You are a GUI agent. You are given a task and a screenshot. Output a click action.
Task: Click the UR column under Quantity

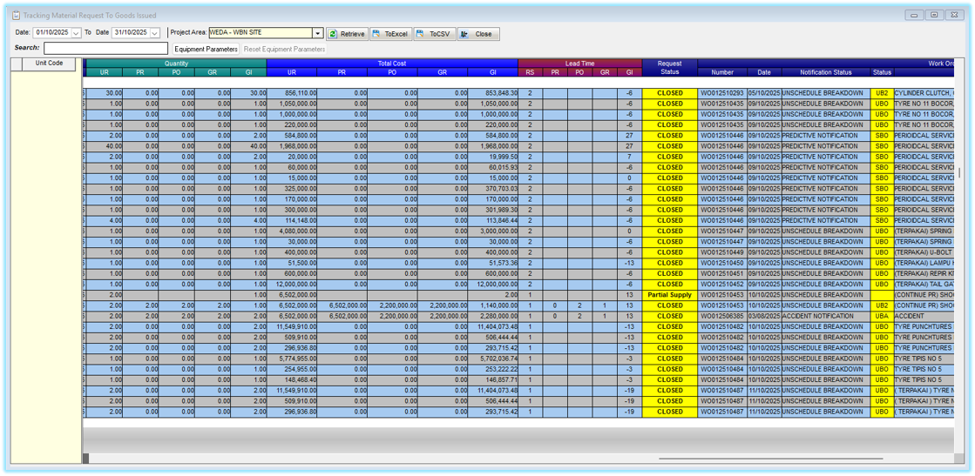[105, 73]
